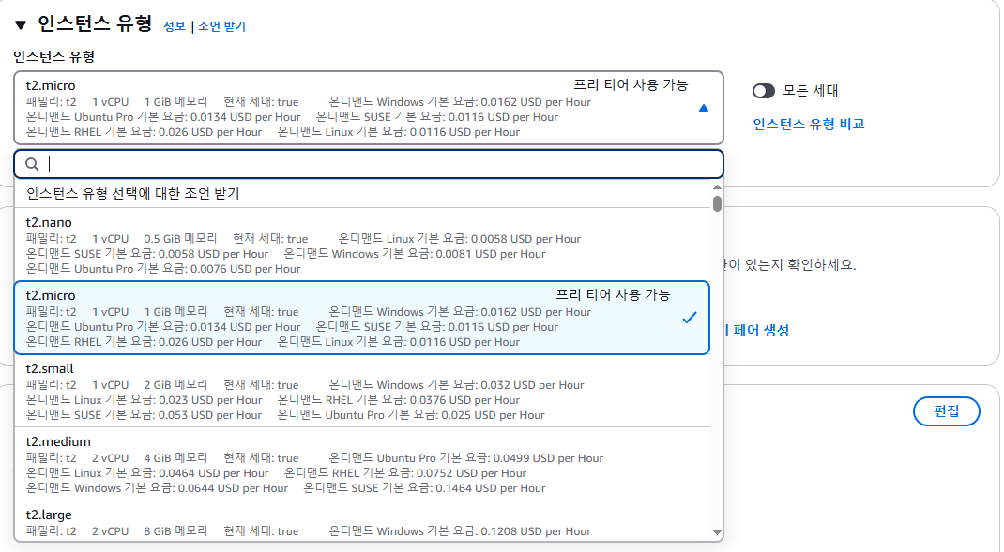Screen dimensions: 1004x552
Task: Click t2.medium 4 GiB 메모리 text
Action: (x=175, y=458)
